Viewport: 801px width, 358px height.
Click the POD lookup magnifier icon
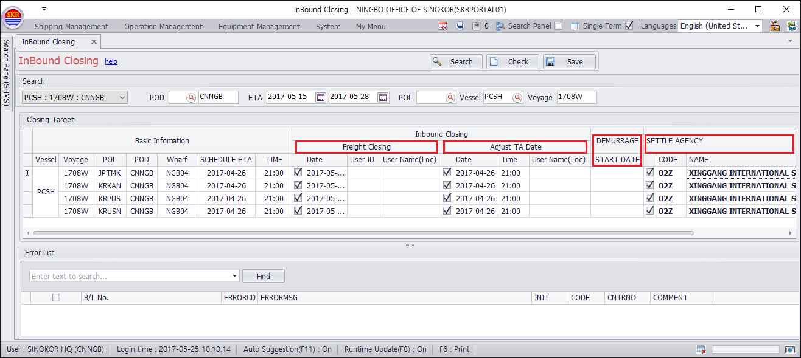[191, 97]
